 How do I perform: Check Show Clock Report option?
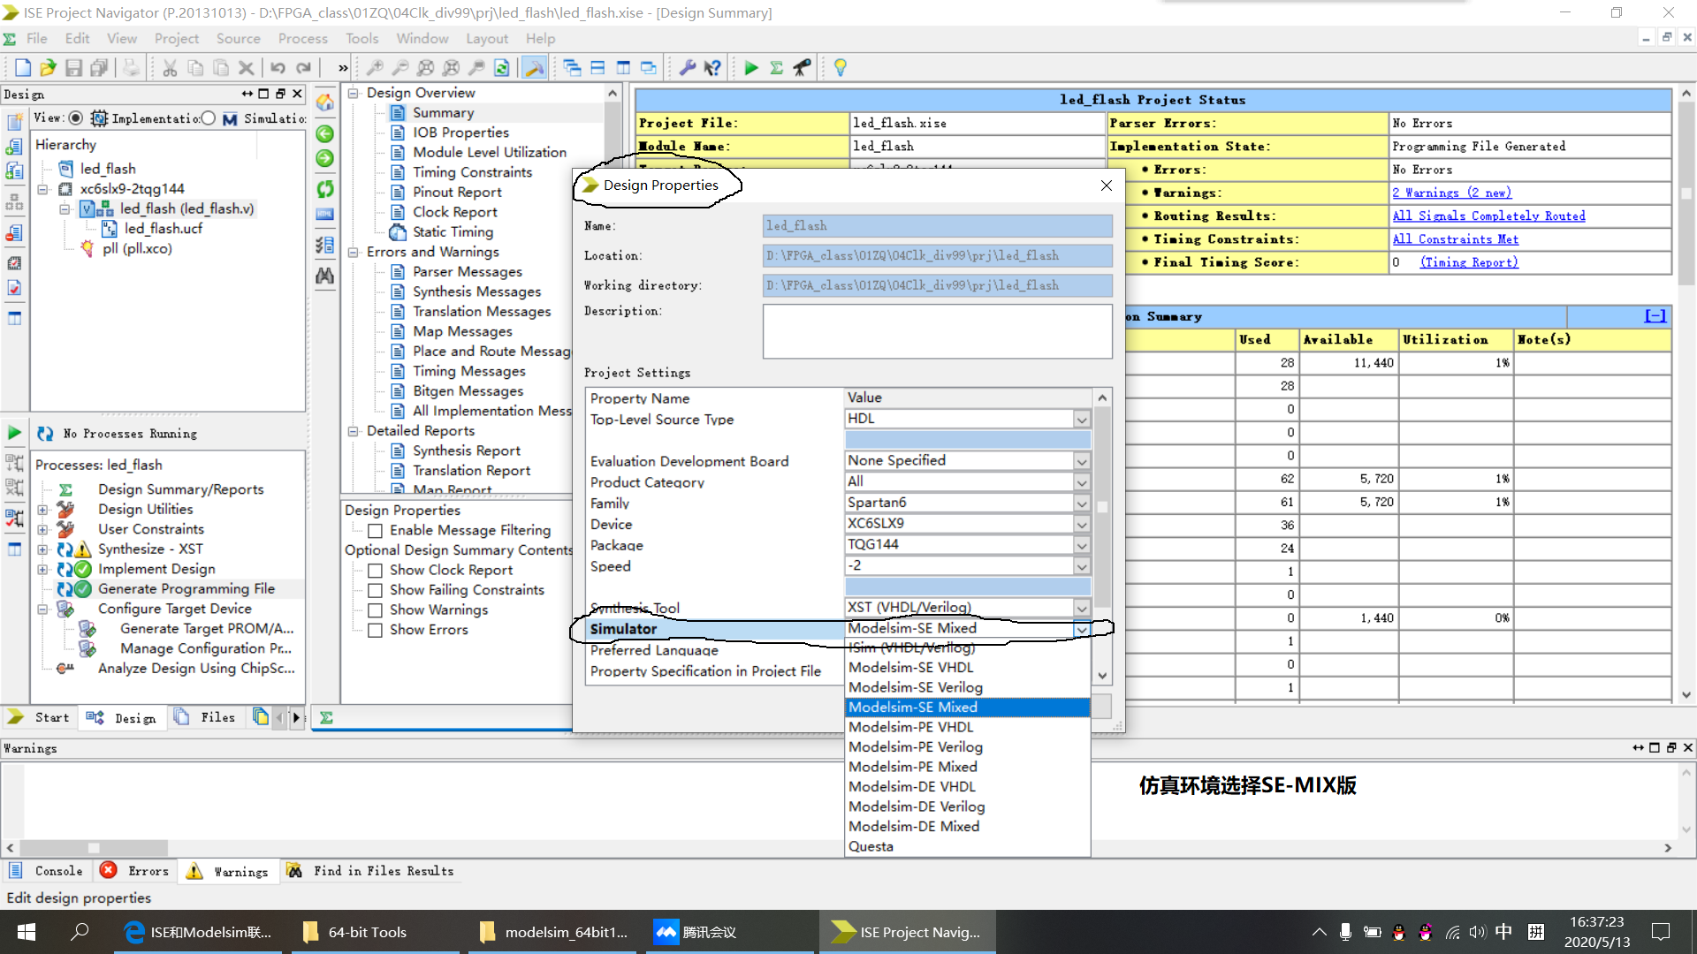pyautogui.click(x=375, y=571)
